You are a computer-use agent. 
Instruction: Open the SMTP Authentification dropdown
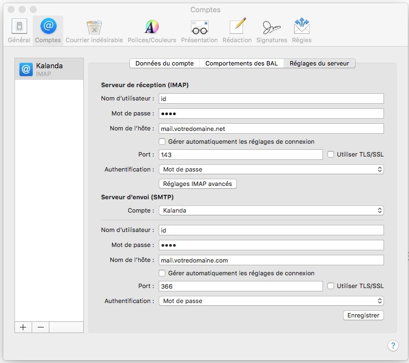tap(271, 301)
